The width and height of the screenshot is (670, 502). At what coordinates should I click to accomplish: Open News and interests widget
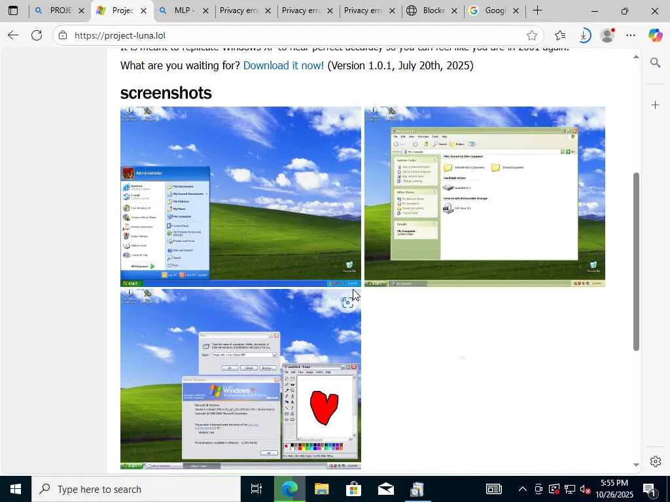point(494,489)
